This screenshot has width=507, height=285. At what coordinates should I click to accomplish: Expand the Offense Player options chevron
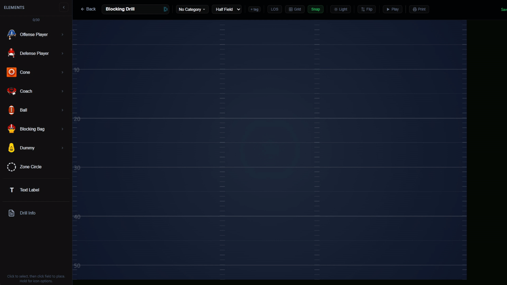point(63,35)
